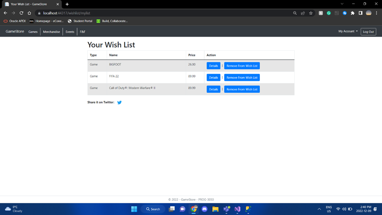Screen dimensions: 382x215
Task: Click the Name column header
Action: [x=146, y=55]
